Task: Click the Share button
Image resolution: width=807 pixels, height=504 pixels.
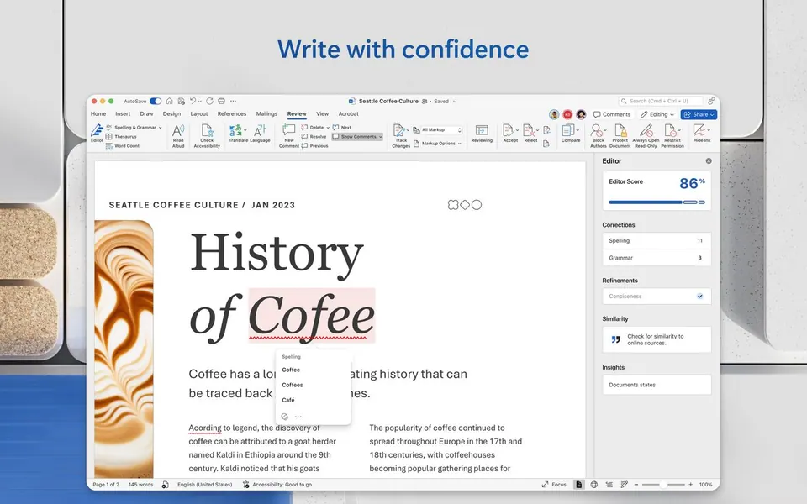Action: coord(699,115)
